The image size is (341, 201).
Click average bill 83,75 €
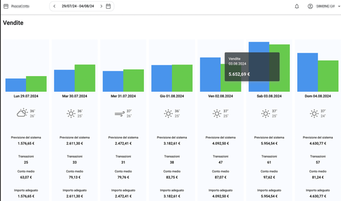pyautogui.click(x=172, y=177)
